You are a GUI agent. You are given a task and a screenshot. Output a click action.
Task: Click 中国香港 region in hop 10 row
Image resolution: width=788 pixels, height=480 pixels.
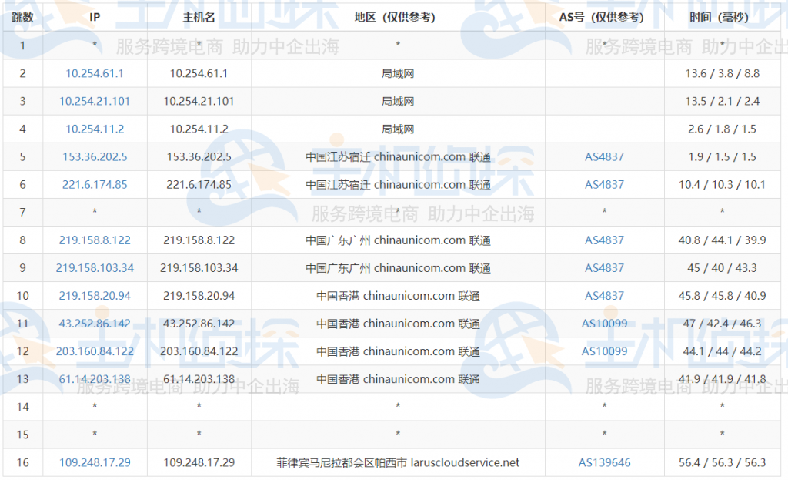pos(398,296)
